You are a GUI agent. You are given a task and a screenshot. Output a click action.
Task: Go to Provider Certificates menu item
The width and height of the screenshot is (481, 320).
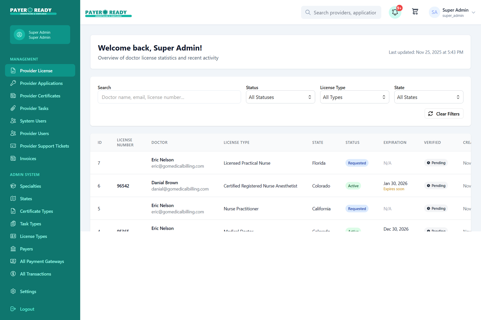pos(40,96)
